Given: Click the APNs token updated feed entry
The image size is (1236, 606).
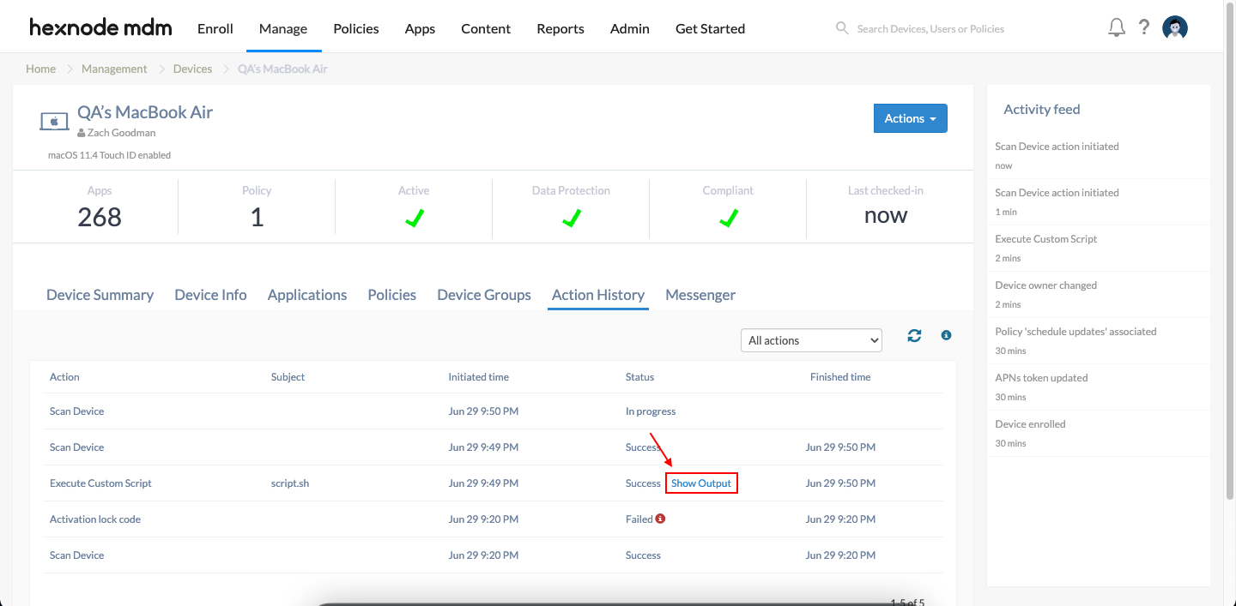Looking at the screenshot, I should 1041,378.
